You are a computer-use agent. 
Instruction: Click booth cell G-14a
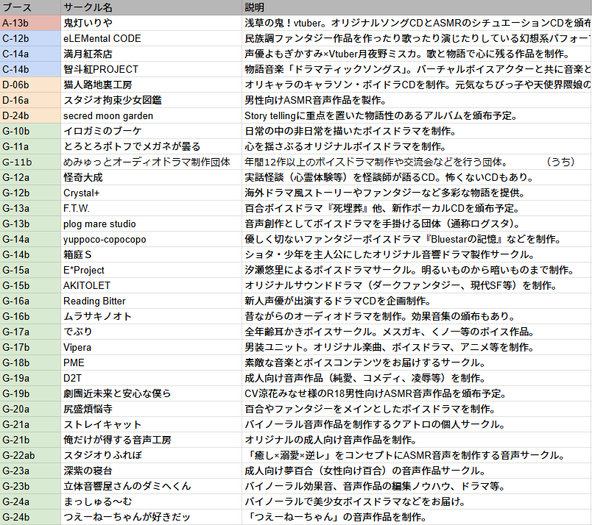30,240
